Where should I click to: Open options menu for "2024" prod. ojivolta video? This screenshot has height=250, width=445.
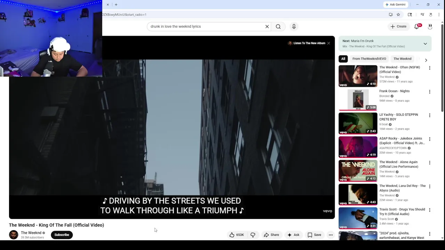tap(430, 234)
